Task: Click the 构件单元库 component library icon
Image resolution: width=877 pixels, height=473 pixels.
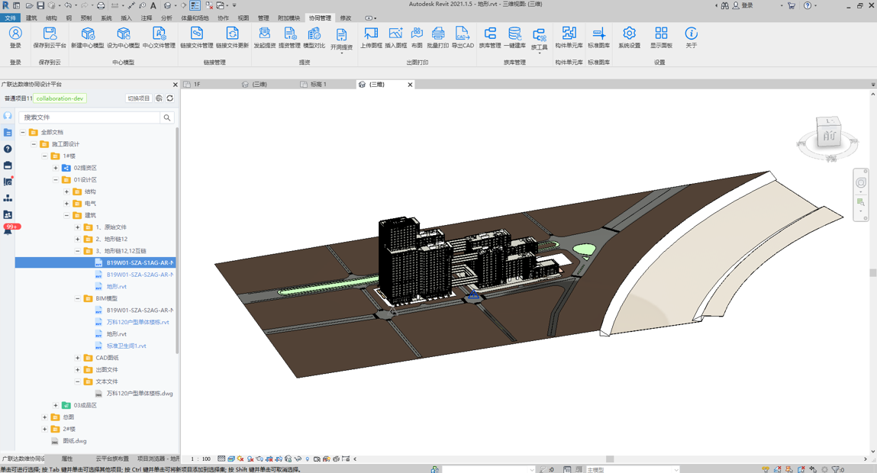Action: tap(569, 34)
